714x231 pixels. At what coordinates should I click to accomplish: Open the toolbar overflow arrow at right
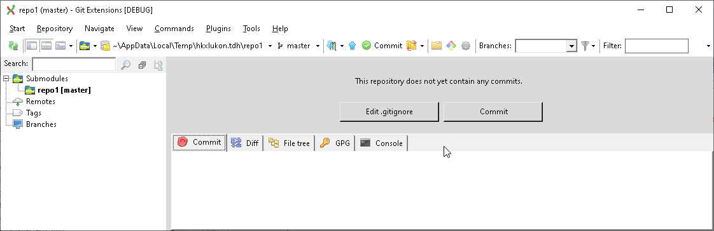[x=708, y=46]
